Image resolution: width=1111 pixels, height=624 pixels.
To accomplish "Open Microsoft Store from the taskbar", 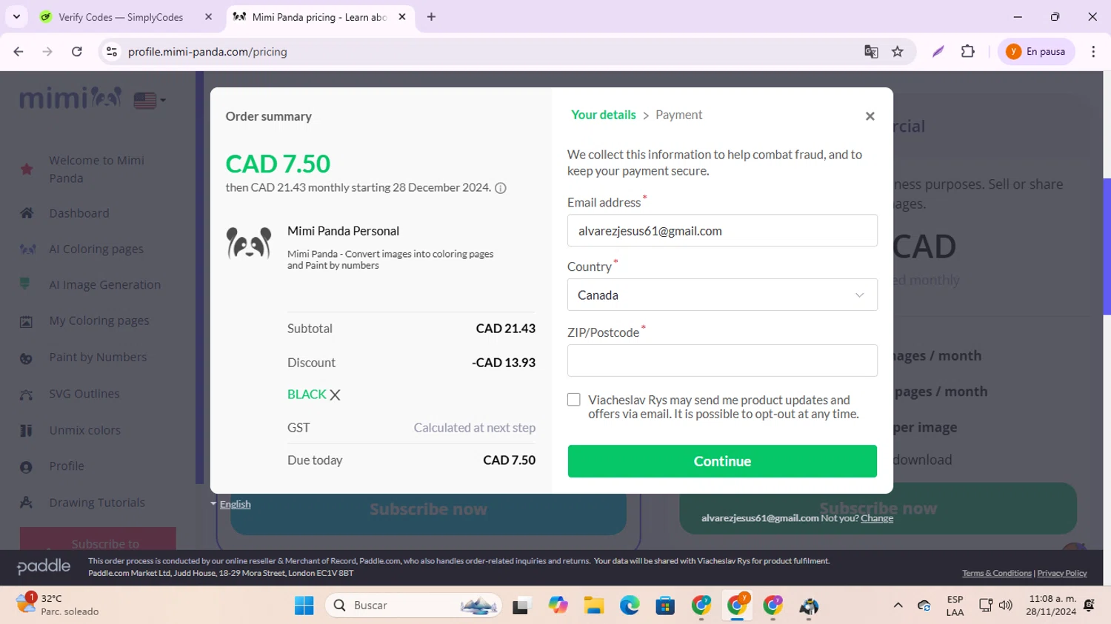I will pyautogui.click(x=665, y=605).
